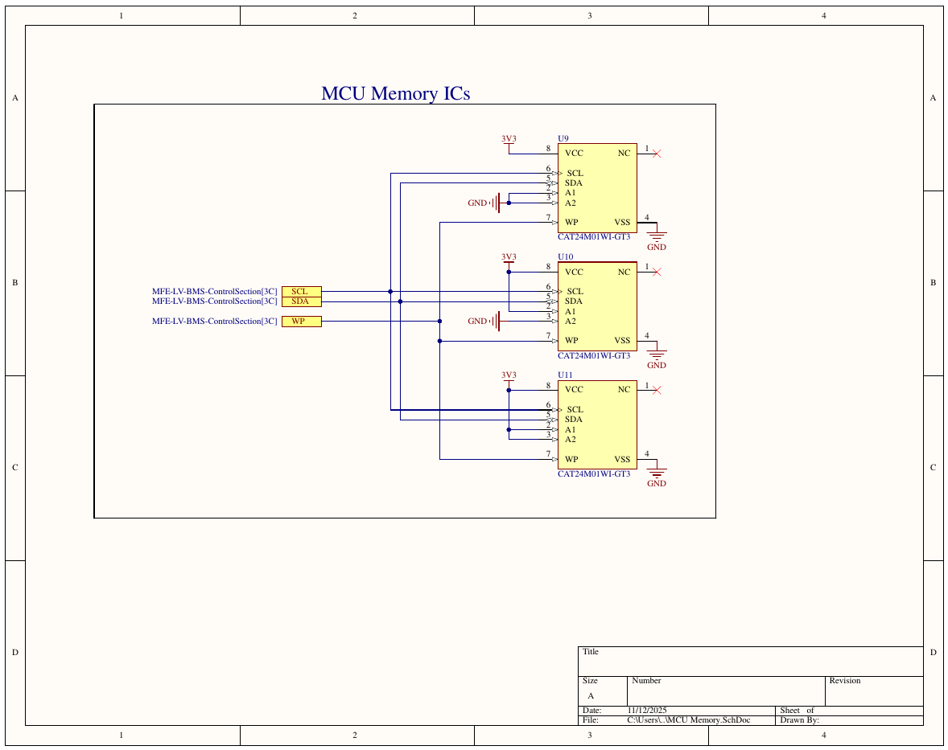Click CAT24M01WI-GT3 label under U9
The height and width of the screenshot is (750, 948).
594,236
